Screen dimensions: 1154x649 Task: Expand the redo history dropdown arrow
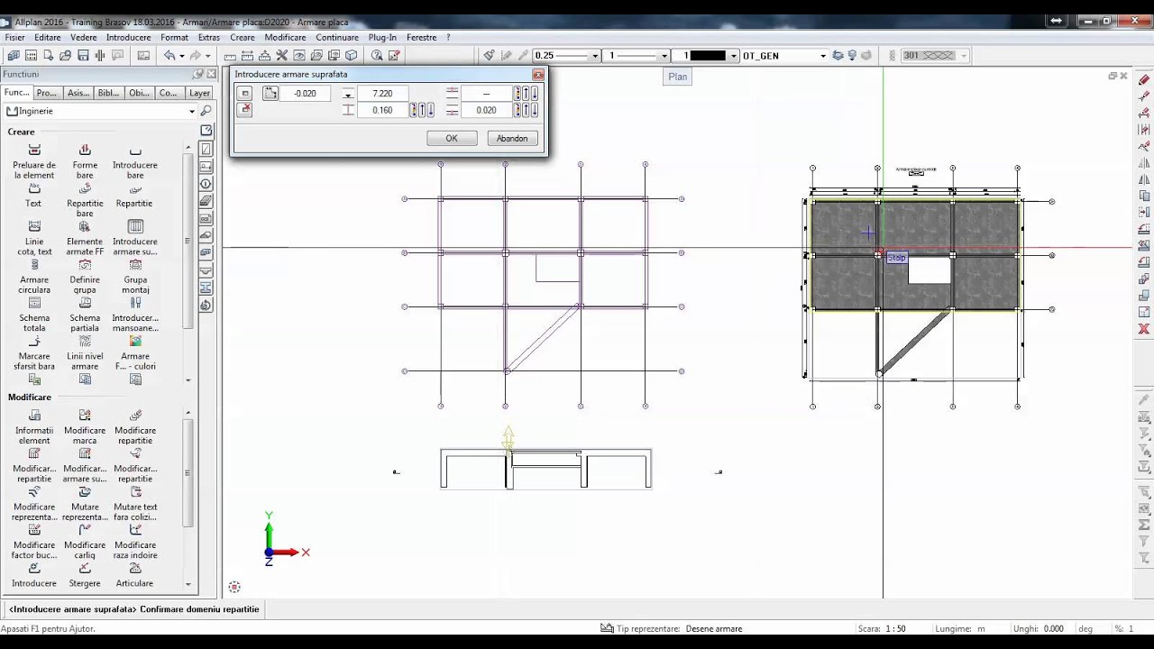pyautogui.click(x=208, y=56)
